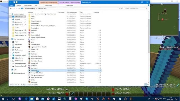Screen dimensions: 180x101
Task: Select the Lineage 2 RU shortcut
Action: tap(34, 49)
